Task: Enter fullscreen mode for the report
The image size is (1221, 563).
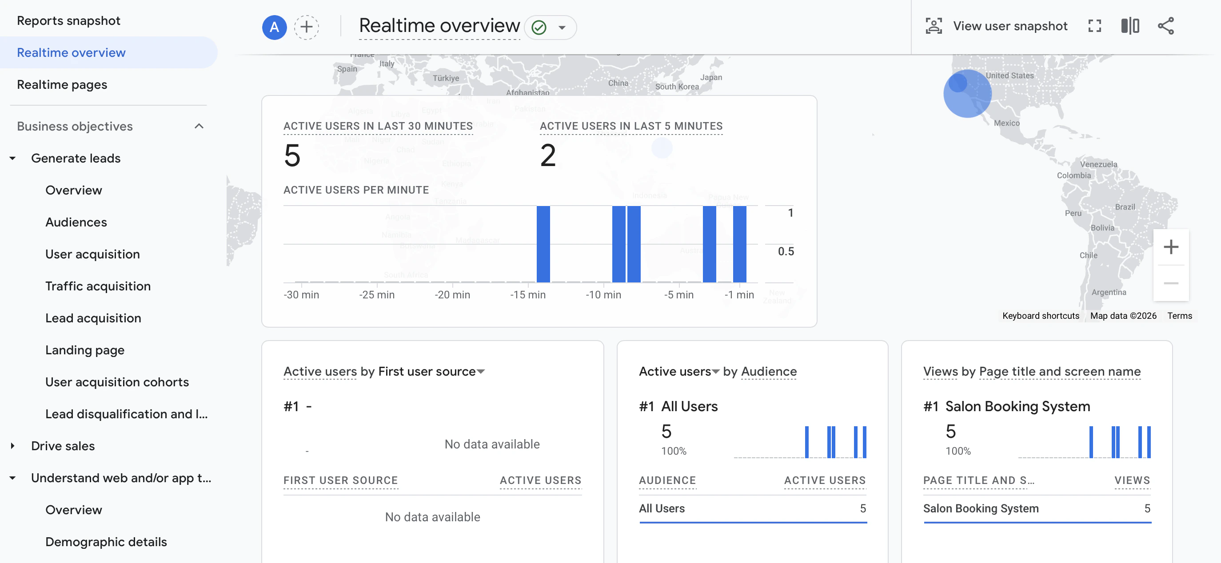Action: tap(1094, 26)
